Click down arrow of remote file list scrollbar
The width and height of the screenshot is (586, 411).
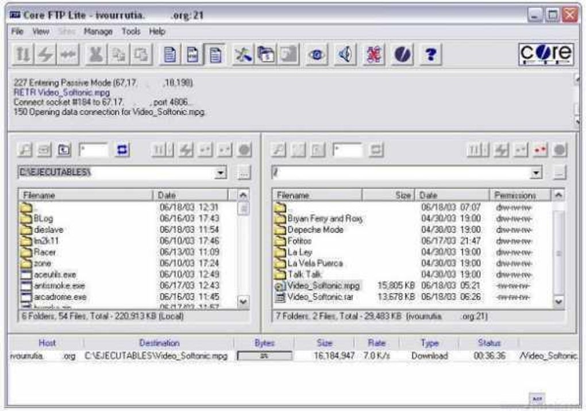point(558,301)
